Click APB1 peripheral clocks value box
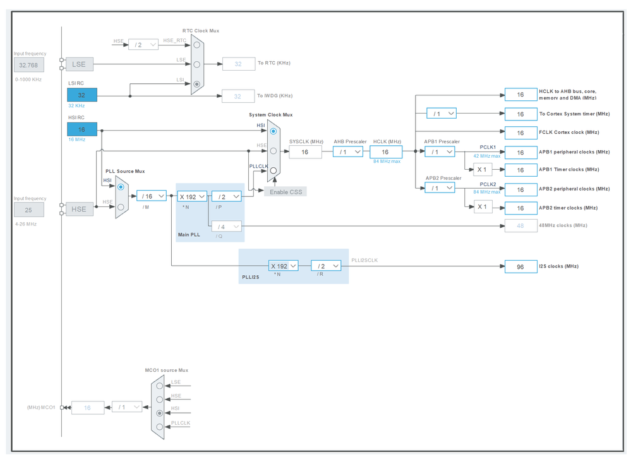The image size is (631, 462). (520, 152)
